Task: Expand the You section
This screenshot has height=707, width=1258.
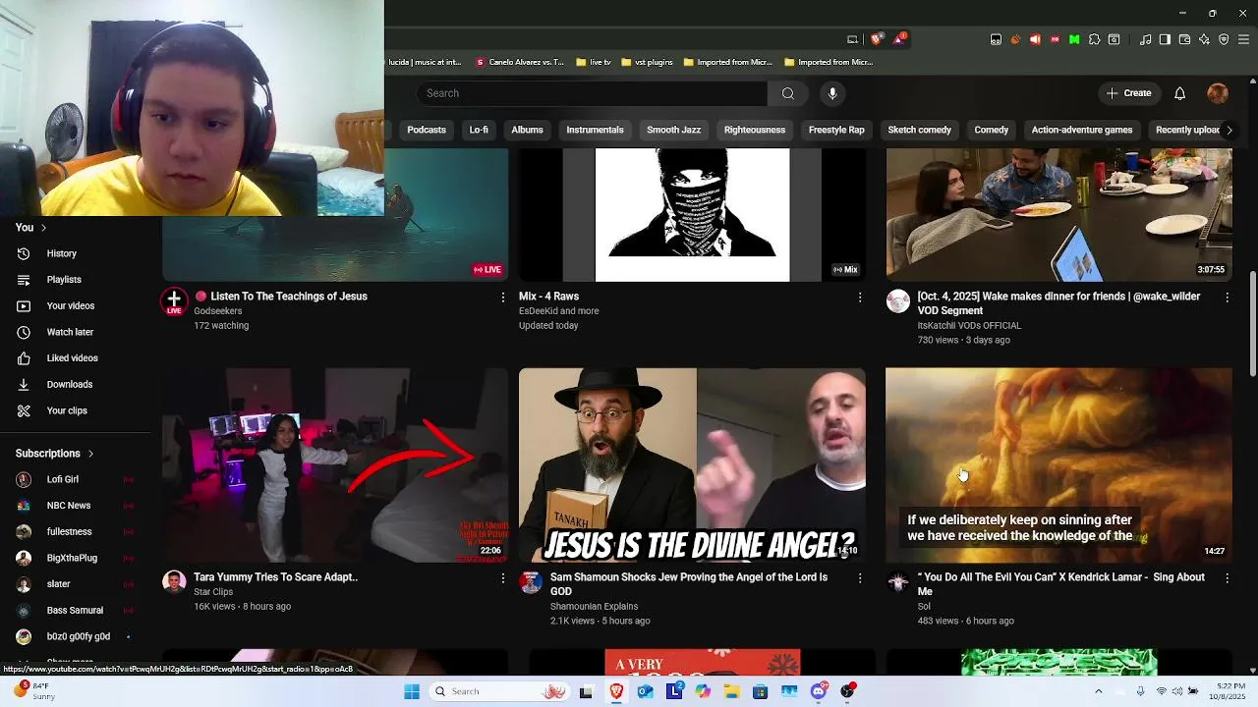Action: pos(31,228)
